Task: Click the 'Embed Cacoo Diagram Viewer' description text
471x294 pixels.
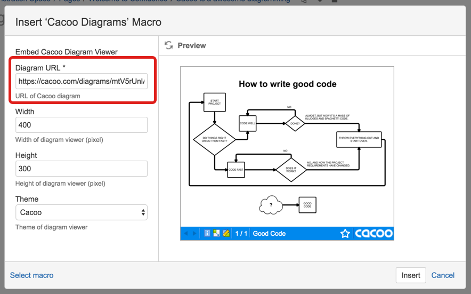Action: click(x=67, y=52)
